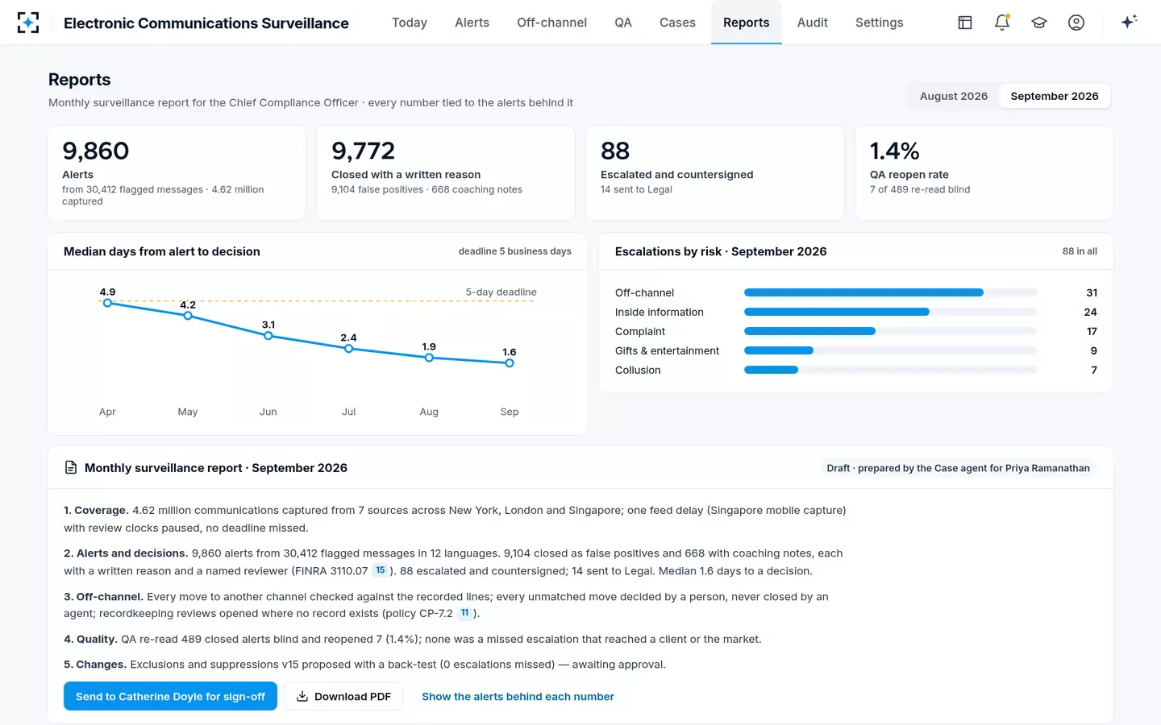Click the Jul 2.4 data point
The width and height of the screenshot is (1161, 725).
348,349
